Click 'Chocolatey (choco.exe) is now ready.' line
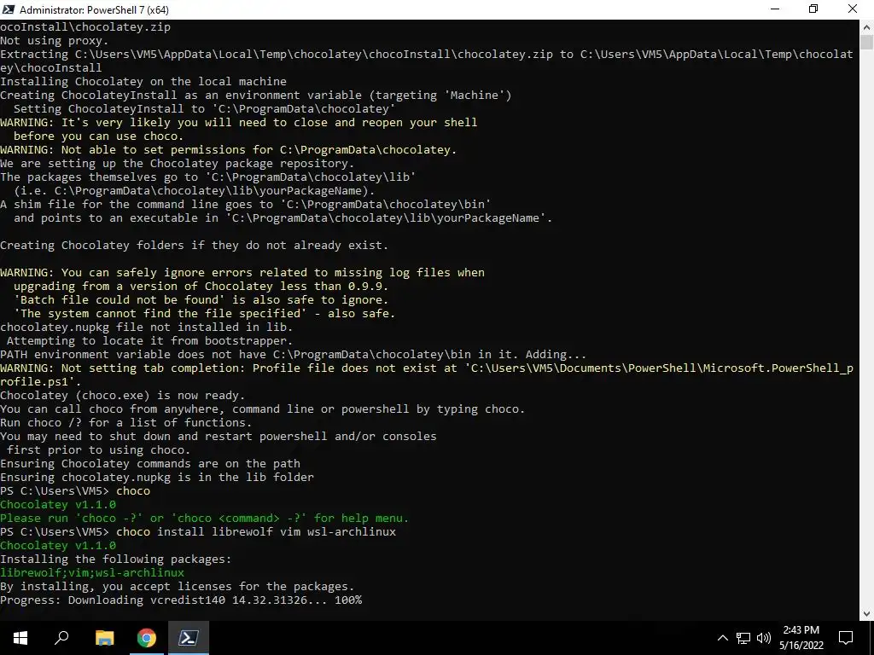 pyautogui.click(x=123, y=396)
